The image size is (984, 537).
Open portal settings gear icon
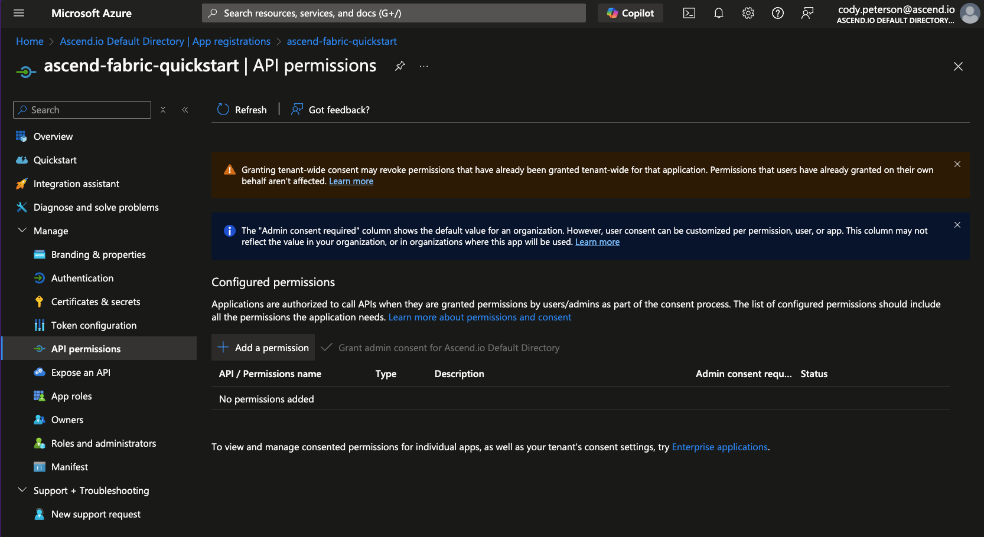748,13
